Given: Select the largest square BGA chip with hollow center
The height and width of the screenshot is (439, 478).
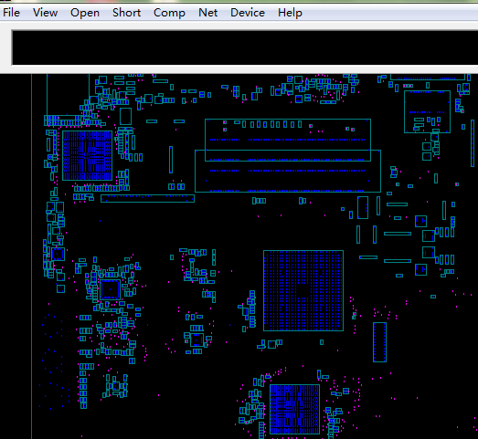Looking at the screenshot, I should pos(303,290).
